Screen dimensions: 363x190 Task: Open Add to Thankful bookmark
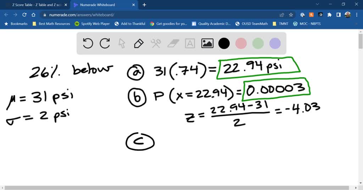point(130,24)
